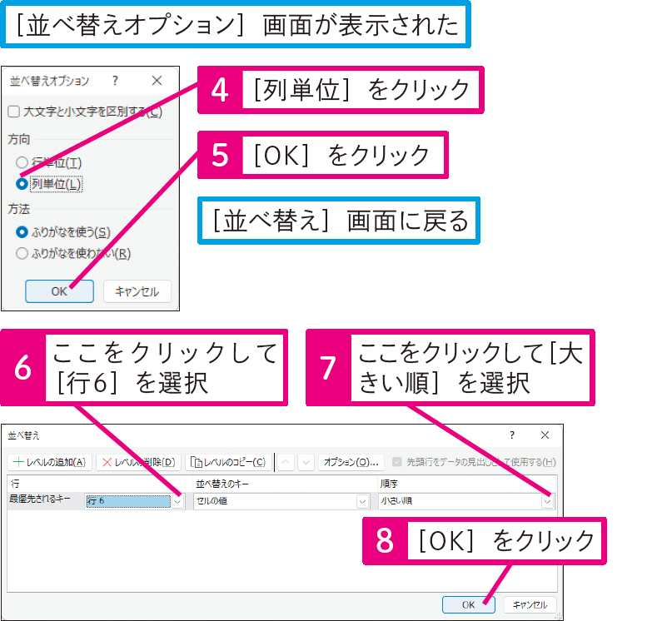Click キャンセル in the 並べ替え dialog

[530, 605]
